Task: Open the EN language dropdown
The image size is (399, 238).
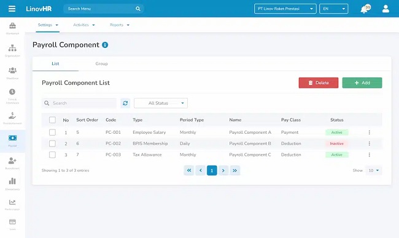Action: [333, 9]
